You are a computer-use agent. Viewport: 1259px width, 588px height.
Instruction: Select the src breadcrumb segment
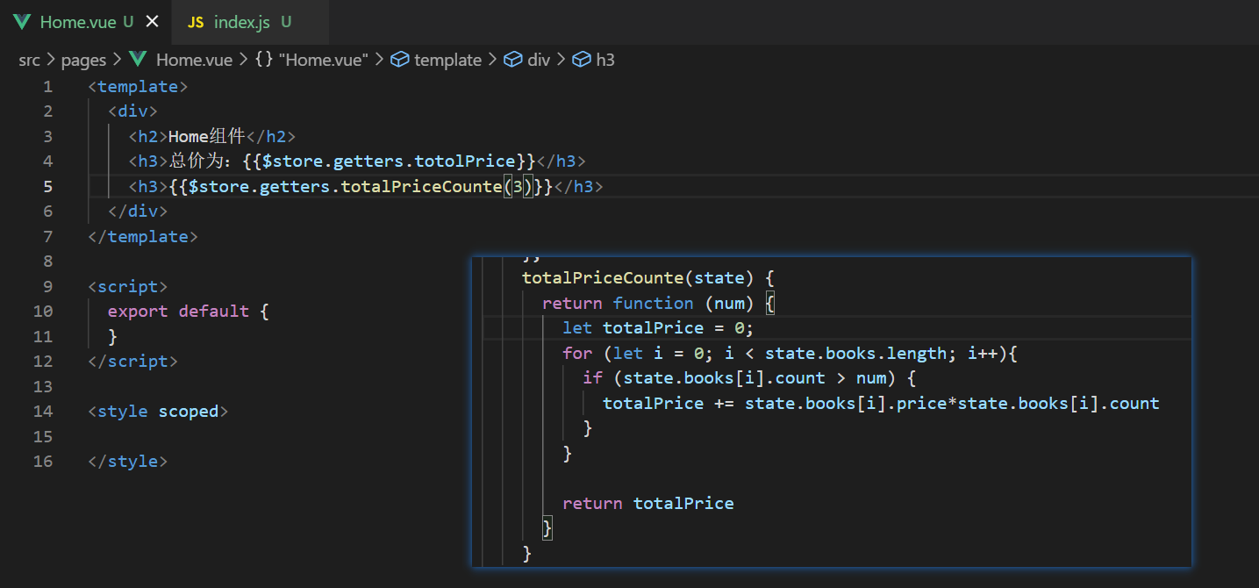click(x=29, y=60)
